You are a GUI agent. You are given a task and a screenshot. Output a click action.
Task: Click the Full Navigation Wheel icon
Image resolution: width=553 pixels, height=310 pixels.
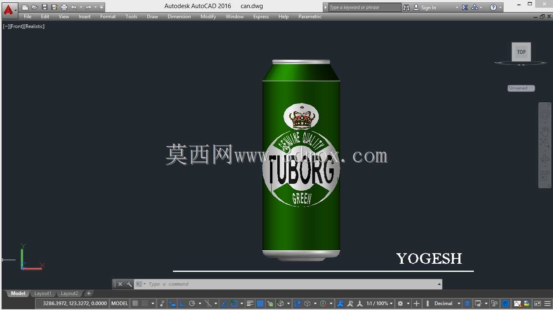544,115
